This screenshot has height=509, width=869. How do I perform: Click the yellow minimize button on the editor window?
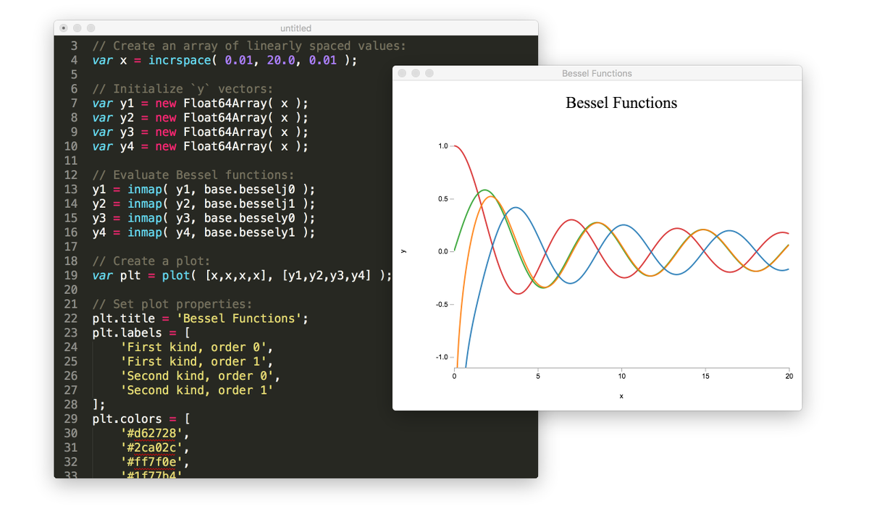click(x=76, y=28)
